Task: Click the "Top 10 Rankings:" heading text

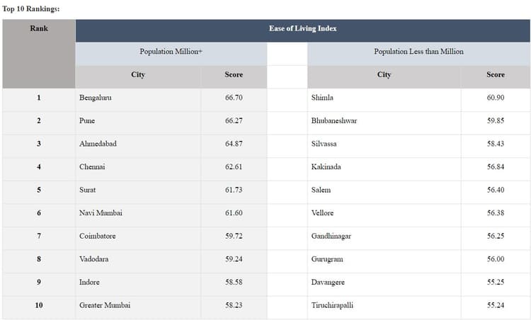Action: tap(31, 8)
